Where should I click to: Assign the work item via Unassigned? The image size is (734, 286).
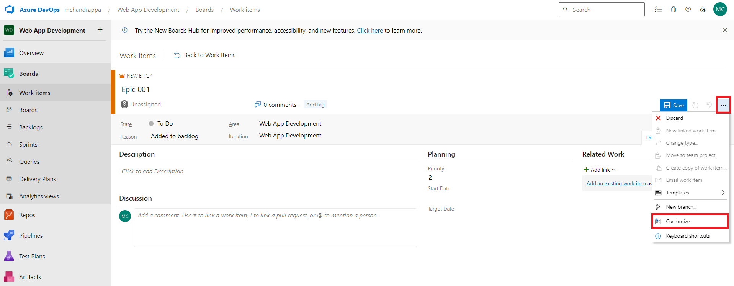point(141,104)
